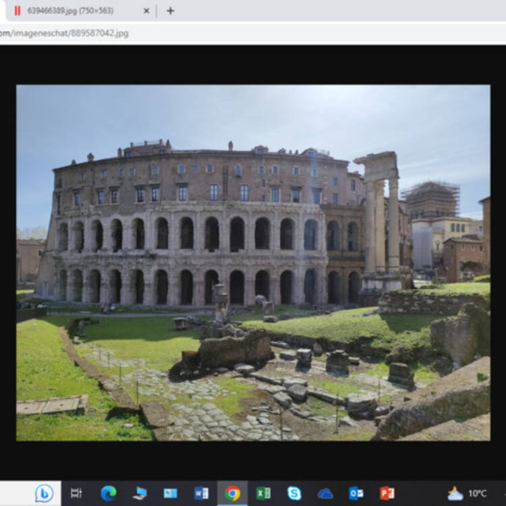The height and width of the screenshot is (506, 506).
Task: Open OneDrive from taskbar
Action: tap(325, 493)
